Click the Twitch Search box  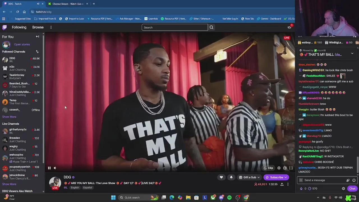[x=174, y=27]
